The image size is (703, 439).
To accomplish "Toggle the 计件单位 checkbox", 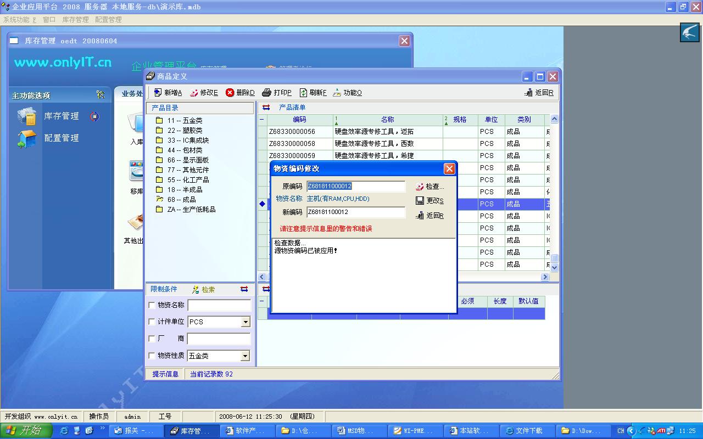I will point(152,322).
